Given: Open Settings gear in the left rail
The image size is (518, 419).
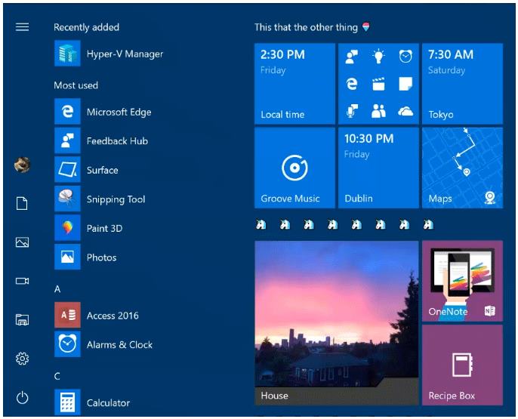Looking at the screenshot, I should (22, 359).
